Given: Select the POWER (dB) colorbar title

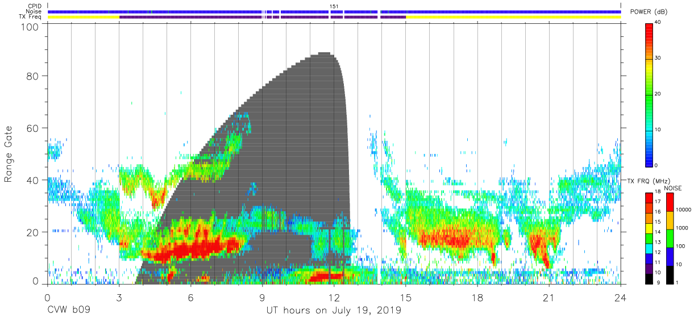Looking at the screenshot, I should [649, 12].
